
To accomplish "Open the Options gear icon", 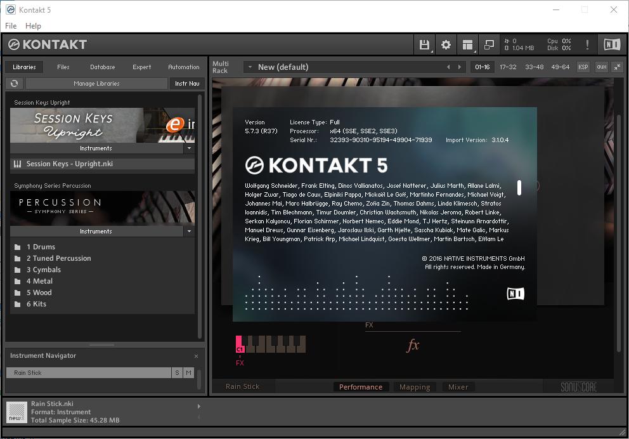I will 446,44.
